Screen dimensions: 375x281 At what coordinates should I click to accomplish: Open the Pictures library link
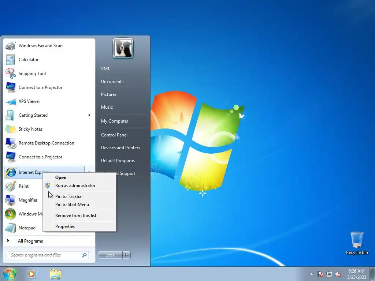pos(108,94)
